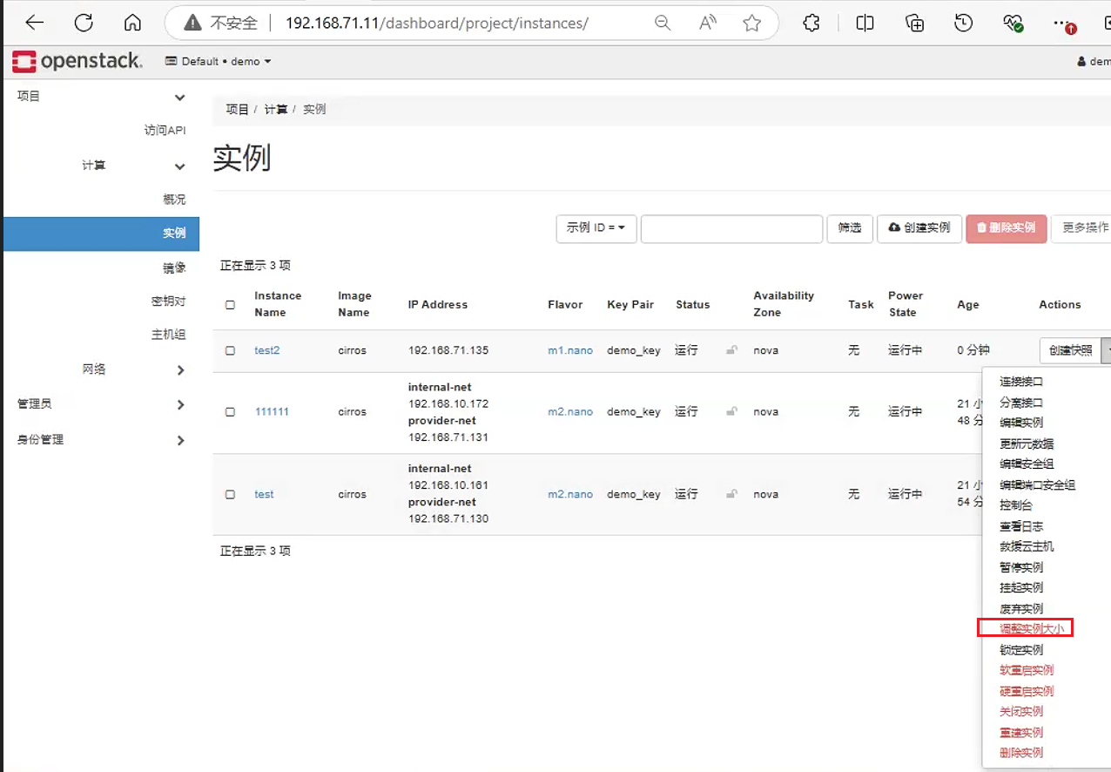Screen dimensions: 1111x772
Task: Click the zoom magnifier icon in address bar
Action: pos(663,24)
